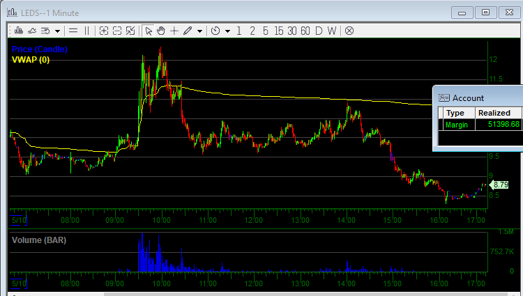
Task: Click the zoom in icon
Action: 104,31
